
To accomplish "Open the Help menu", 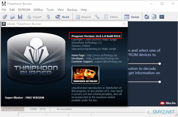I will pos(84,10).
